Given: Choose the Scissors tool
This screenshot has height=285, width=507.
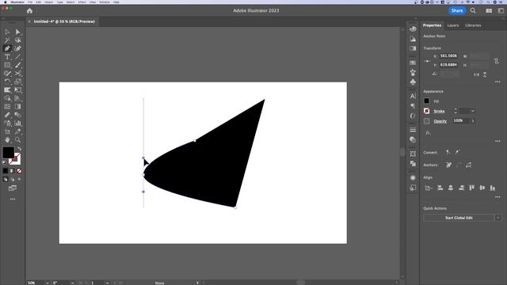Looking at the screenshot, I should 17,74.
